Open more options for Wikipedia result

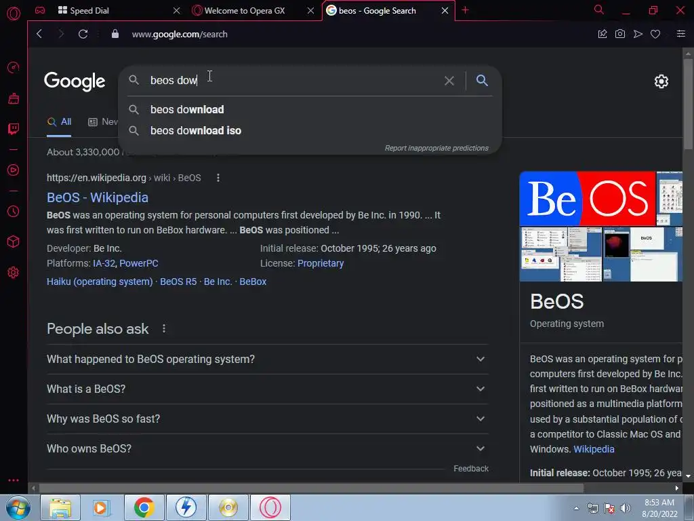pos(218,178)
